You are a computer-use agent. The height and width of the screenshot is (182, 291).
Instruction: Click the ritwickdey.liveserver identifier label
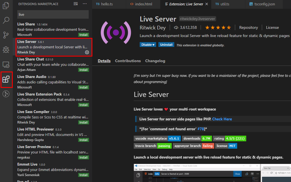pyautogui.click(x=197, y=19)
